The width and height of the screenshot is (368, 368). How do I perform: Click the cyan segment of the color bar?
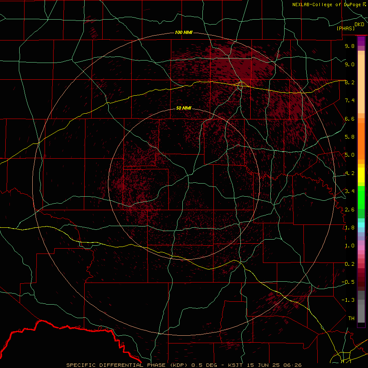[x=361, y=225]
